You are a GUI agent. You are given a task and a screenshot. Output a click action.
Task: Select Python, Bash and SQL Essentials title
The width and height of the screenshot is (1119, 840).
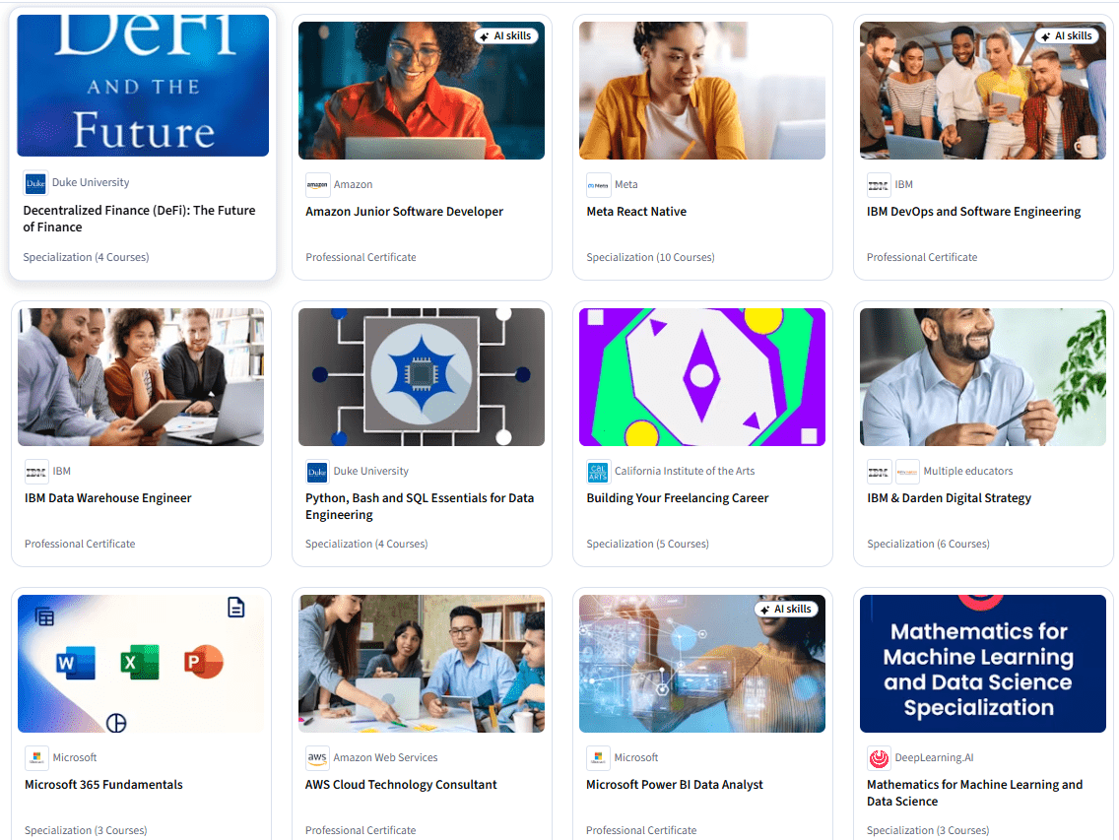point(420,506)
